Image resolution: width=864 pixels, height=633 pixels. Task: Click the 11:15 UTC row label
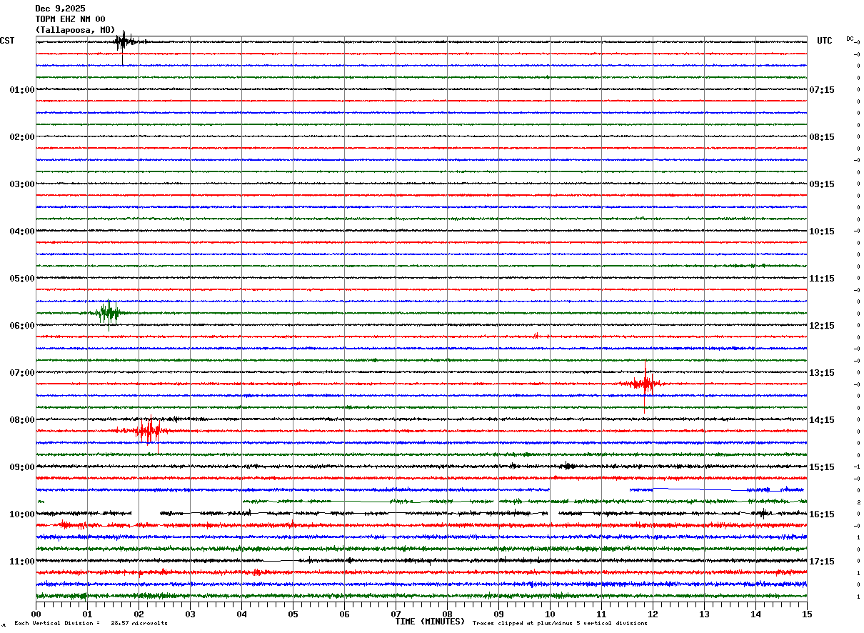(x=822, y=279)
